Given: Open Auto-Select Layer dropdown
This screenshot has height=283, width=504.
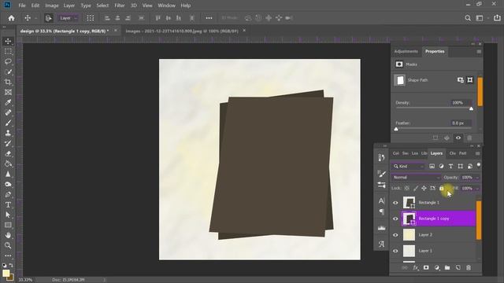Looking at the screenshot, I should click(68, 18).
